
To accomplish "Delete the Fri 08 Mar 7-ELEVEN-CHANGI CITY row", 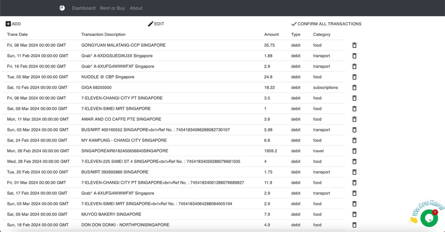I will 354,98.
